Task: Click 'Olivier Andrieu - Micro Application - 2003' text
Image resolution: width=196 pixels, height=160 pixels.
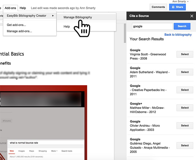Action: (x=145, y=128)
